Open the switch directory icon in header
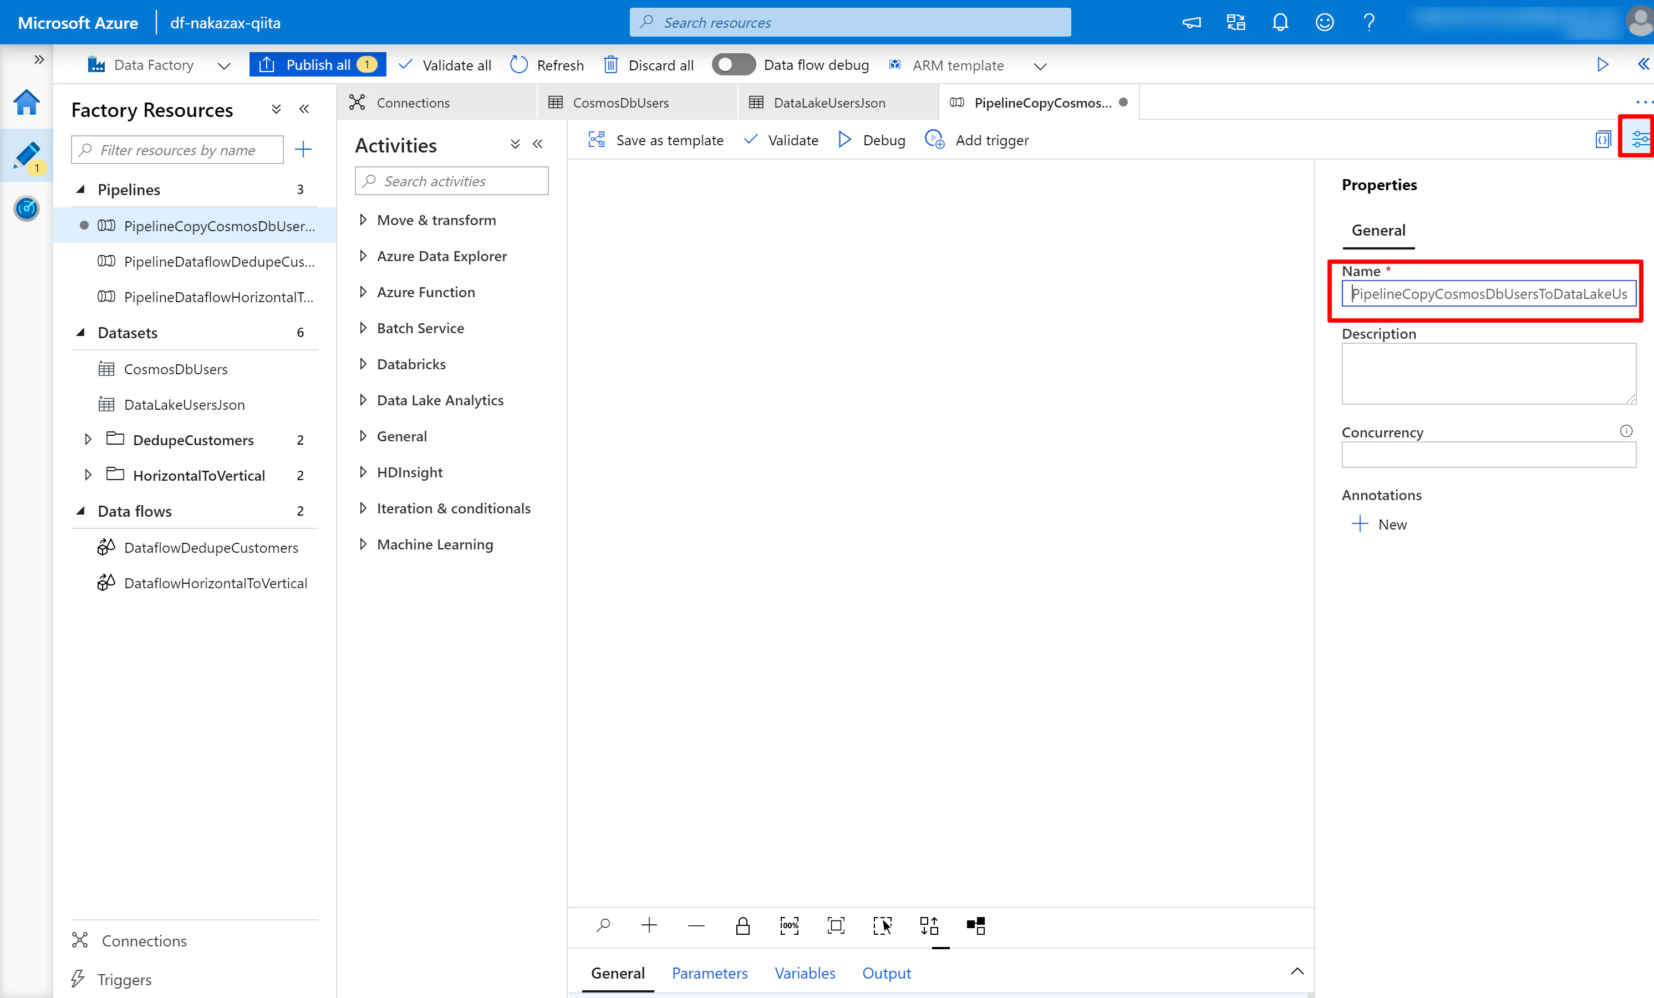The width and height of the screenshot is (1654, 998). (1236, 23)
